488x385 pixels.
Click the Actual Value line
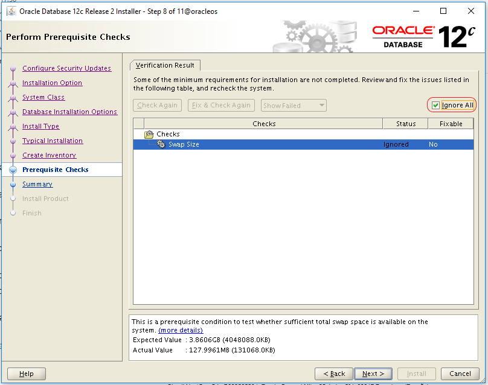click(x=204, y=350)
